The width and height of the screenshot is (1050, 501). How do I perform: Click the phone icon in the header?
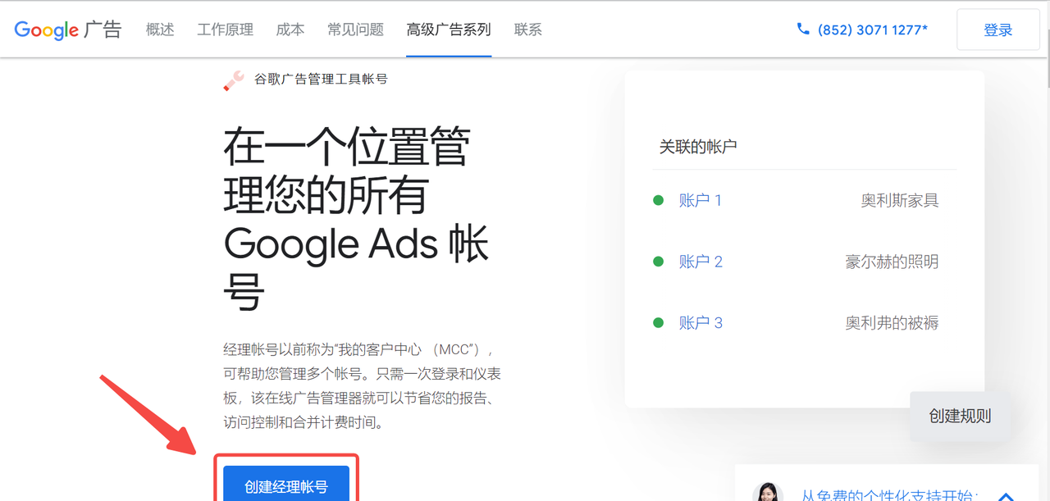point(803,30)
